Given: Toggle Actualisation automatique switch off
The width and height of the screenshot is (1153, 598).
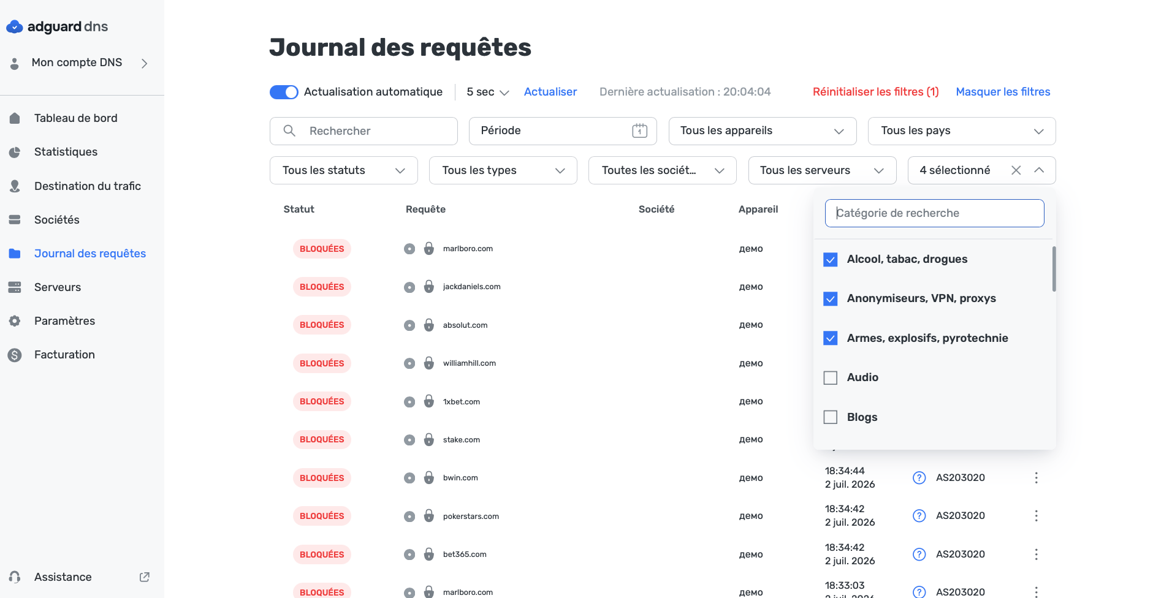Looking at the screenshot, I should pyautogui.click(x=284, y=92).
